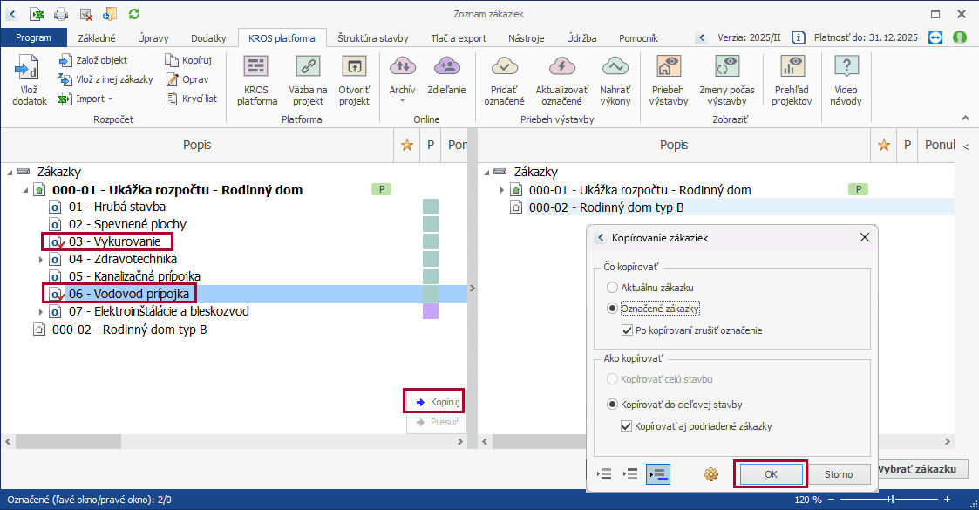
Task: Confirm the copy dialog with OK
Action: pyautogui.click(x=771, y=474)
